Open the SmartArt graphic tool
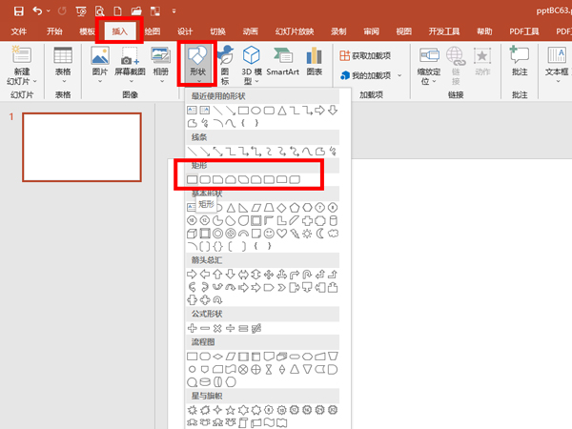The height and width of the screenshot is (429, 572). [282, 61]
